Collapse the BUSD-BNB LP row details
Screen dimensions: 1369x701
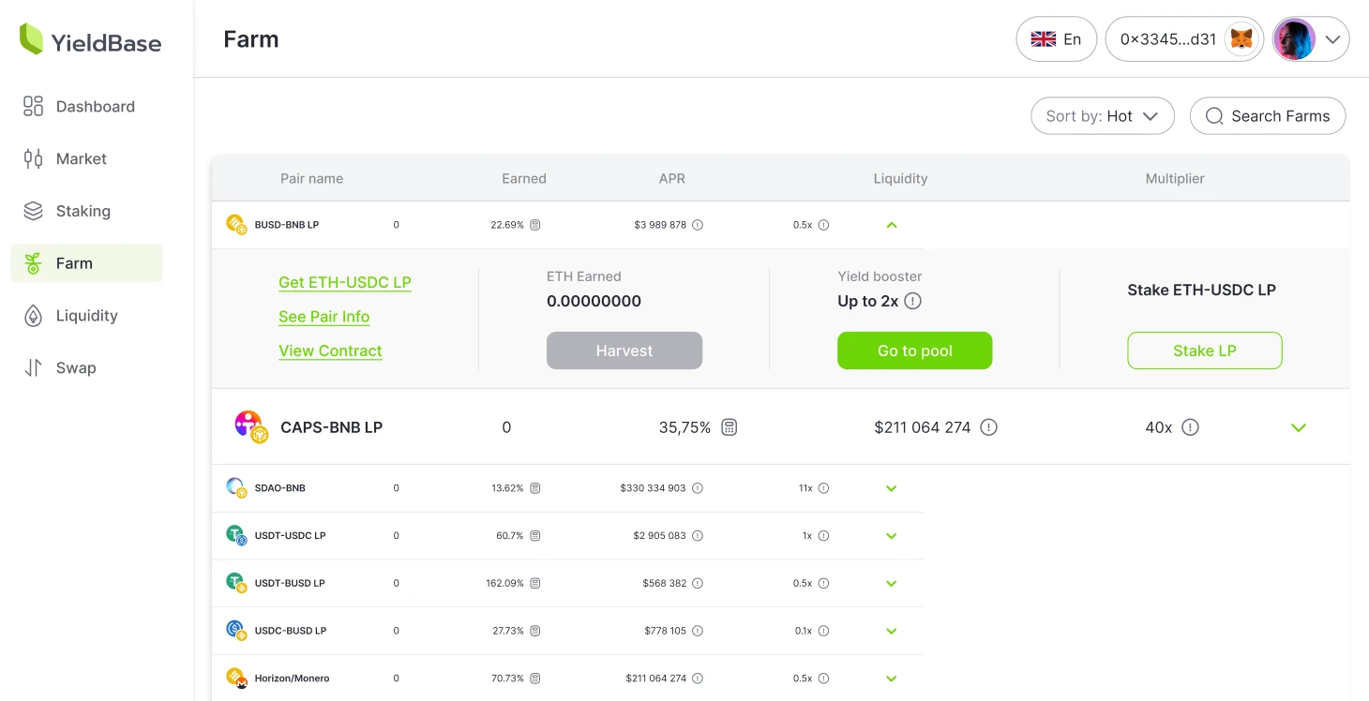click(x=891, y=224)
